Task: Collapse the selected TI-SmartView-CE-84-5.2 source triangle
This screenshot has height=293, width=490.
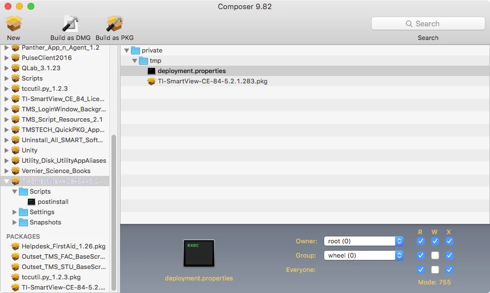Action: click(6, 181)
